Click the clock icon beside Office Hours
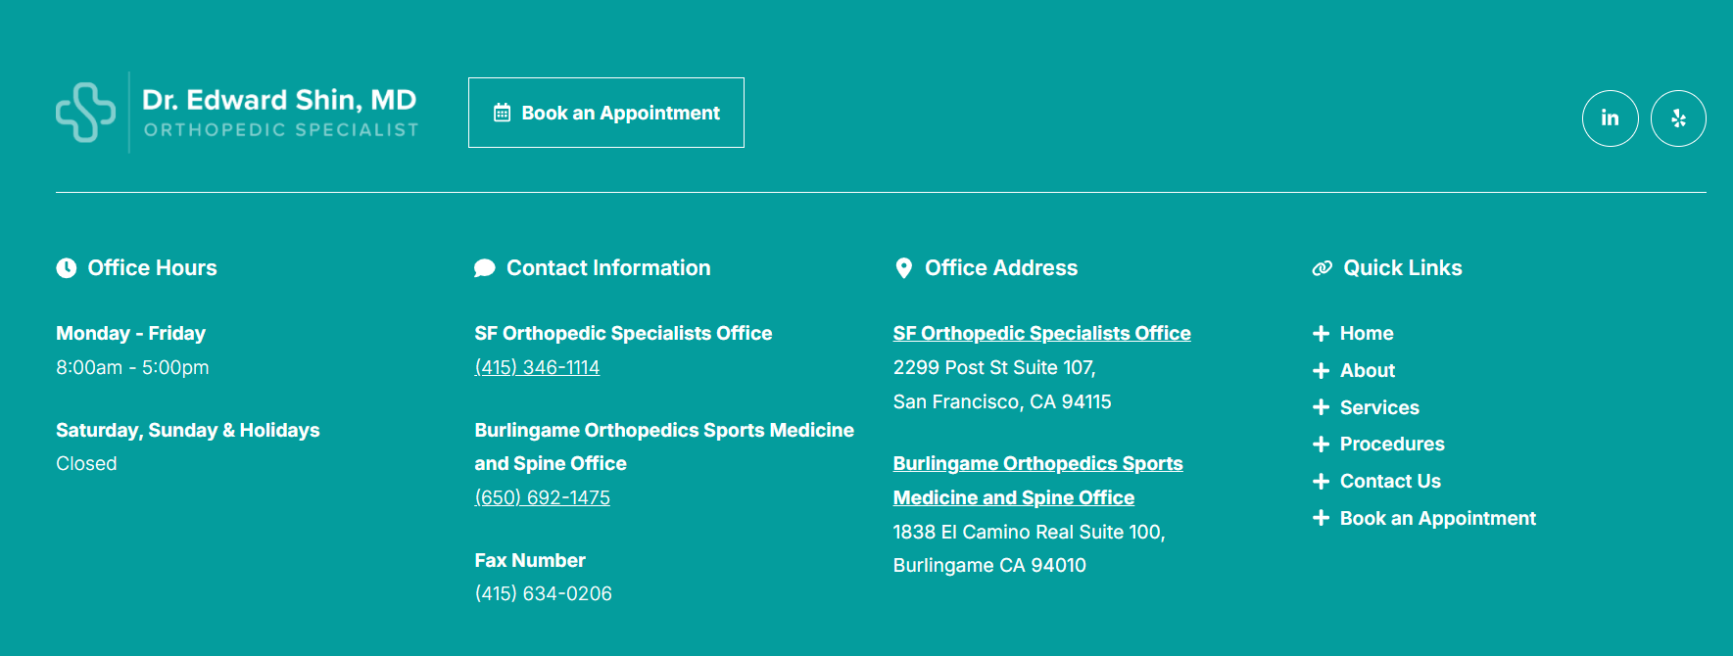The image size is (1733, 656). click(65, 267)
